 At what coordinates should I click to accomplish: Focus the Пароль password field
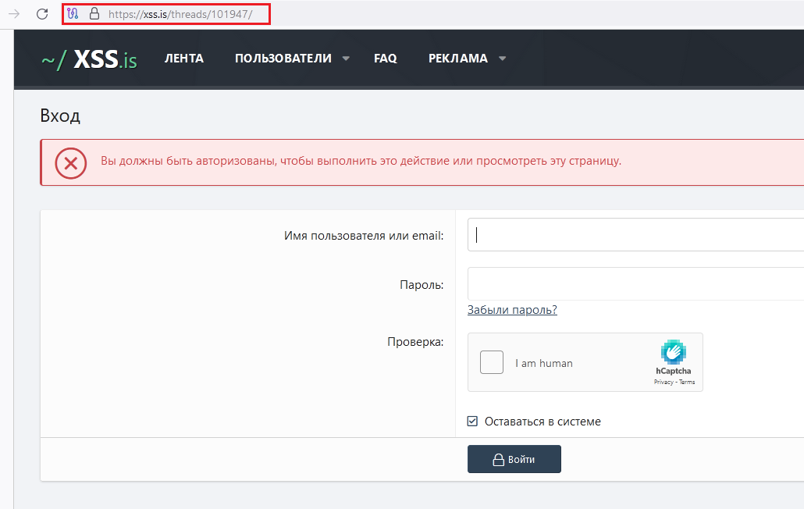(x=635, y=283)
